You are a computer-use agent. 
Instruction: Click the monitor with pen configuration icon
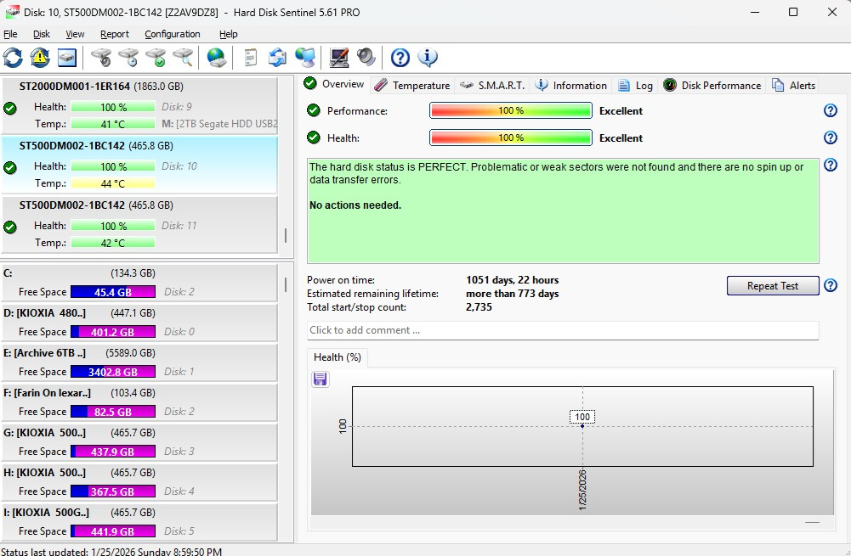[x=339, y=58]
